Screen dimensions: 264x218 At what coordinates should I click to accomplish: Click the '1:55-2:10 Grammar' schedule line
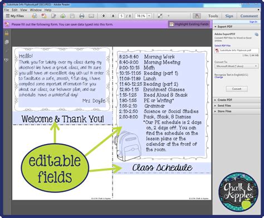click(x=142, y=106)
